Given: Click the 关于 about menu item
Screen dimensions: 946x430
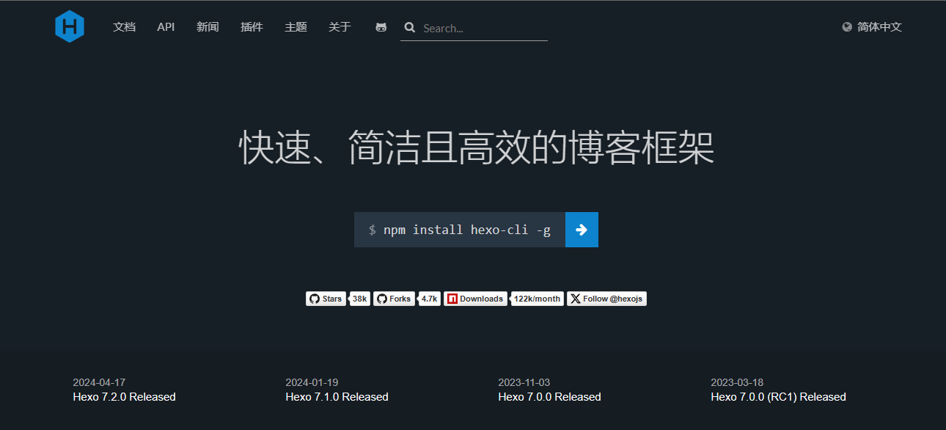Looking at the screenshot, I should coord(340,27).
